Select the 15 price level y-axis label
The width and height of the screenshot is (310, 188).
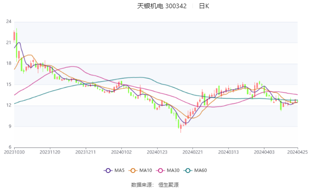tap(9, 84)
